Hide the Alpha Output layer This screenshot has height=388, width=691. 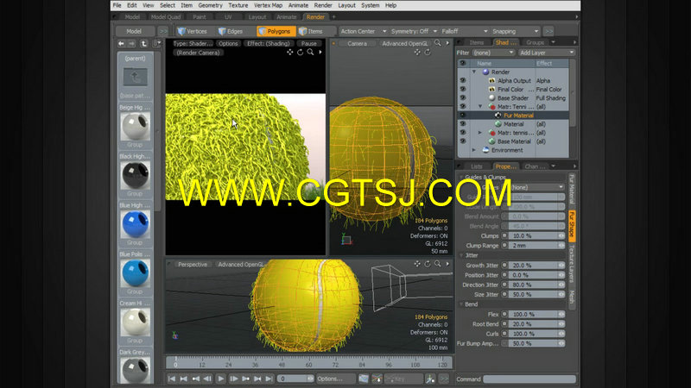[x=463, y=80]
